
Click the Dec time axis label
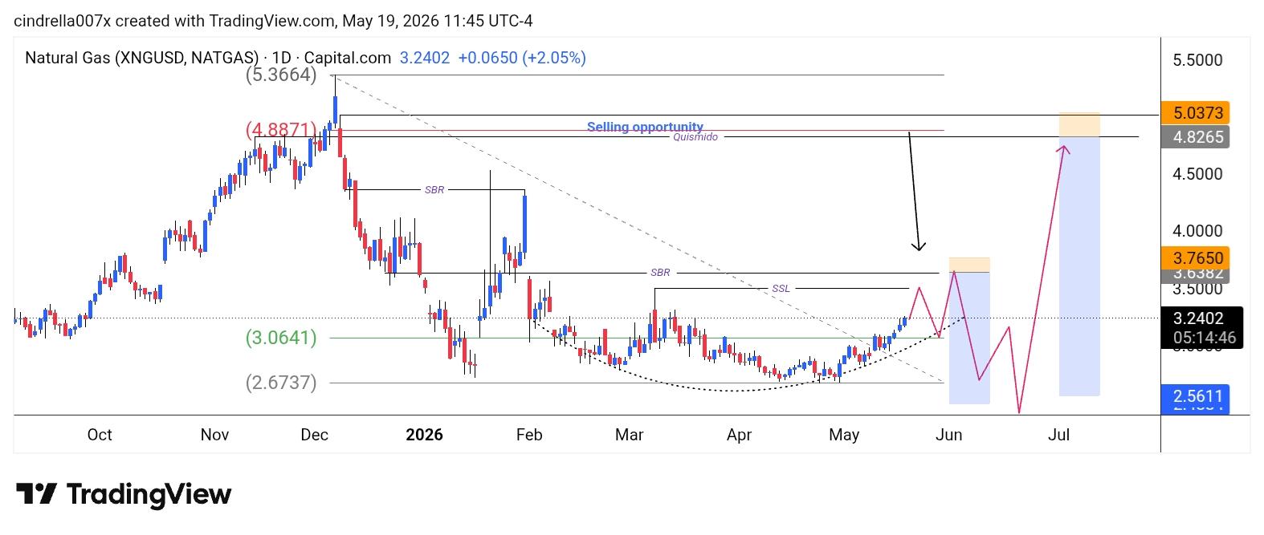[314, 435]
